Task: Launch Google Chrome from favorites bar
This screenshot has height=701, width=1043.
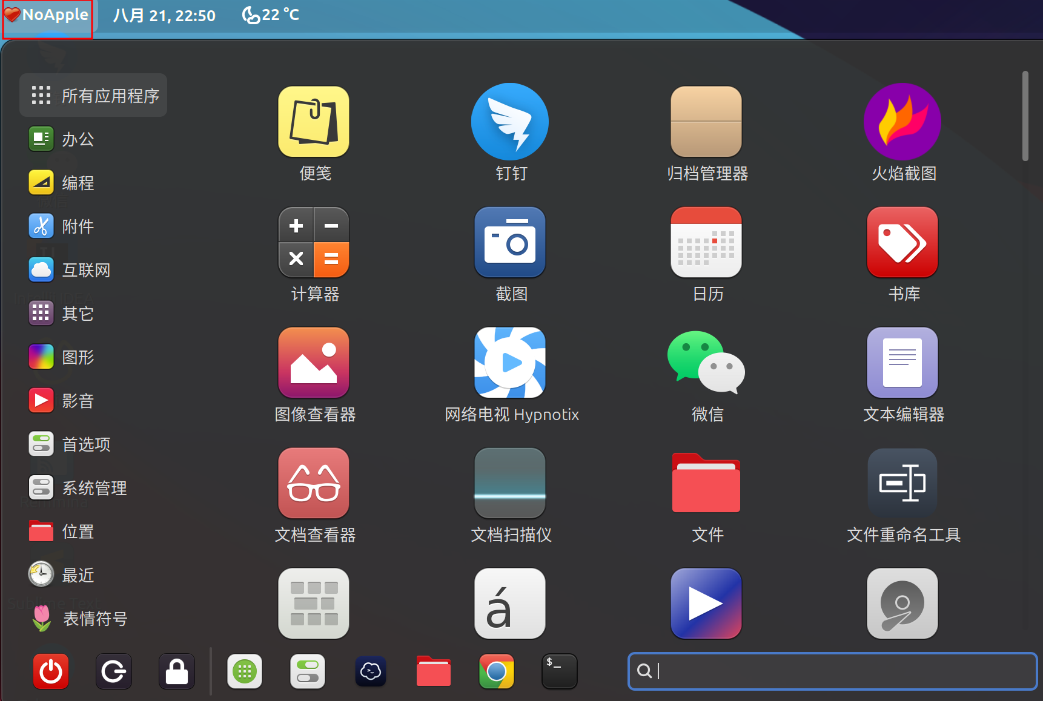Action: [x=497, y=671]
